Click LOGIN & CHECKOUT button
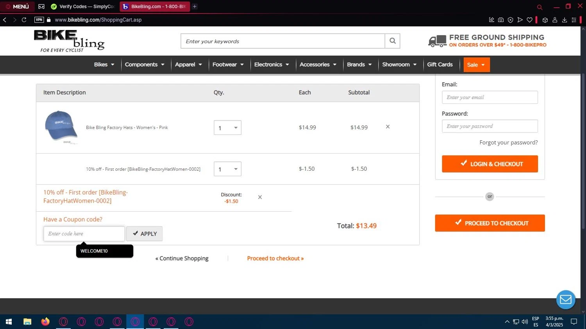 490,164
